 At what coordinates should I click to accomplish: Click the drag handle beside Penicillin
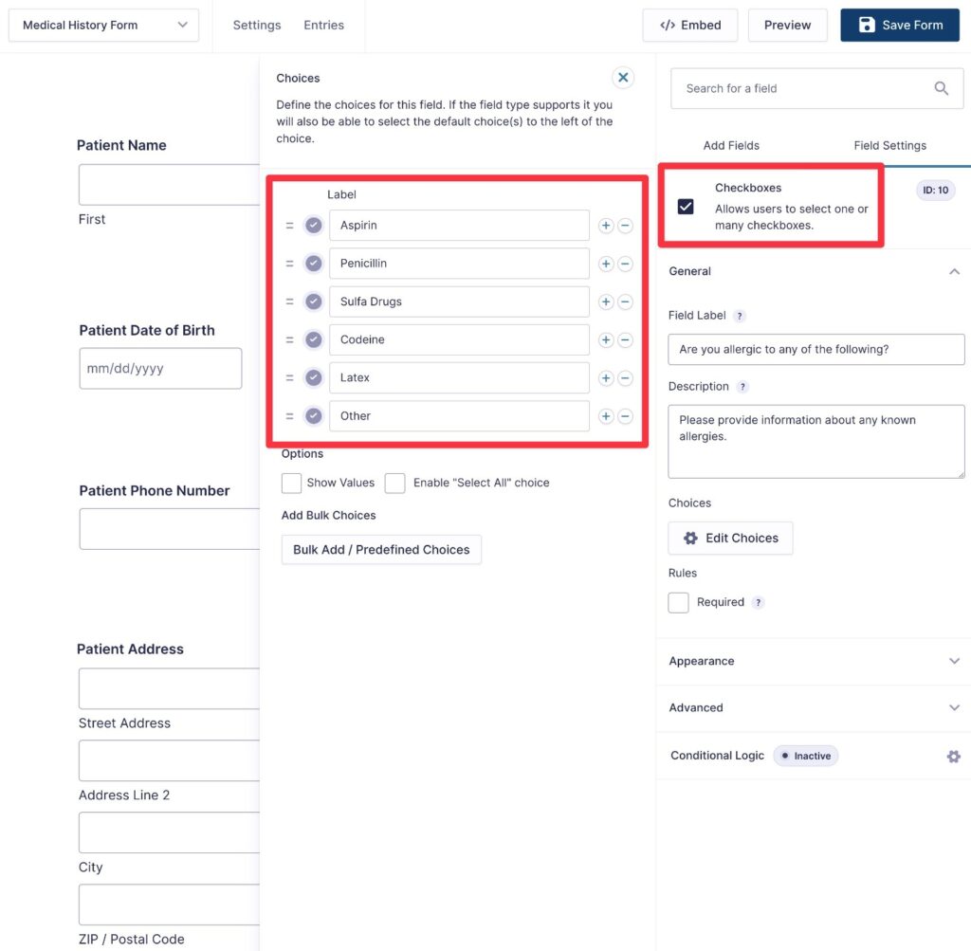pos(289,263)
